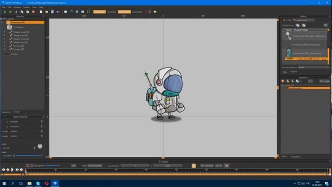Open the Modes menu
This screenshot has width=332, height=187.
pos(26,7)
